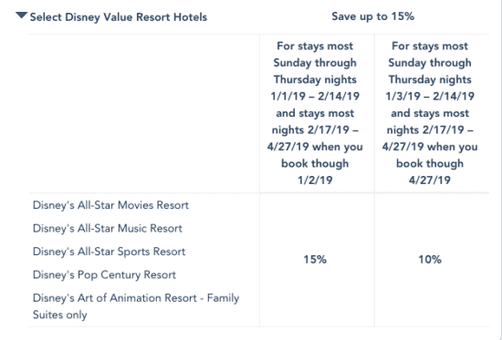502x340 pixels.
Task: Select Disney's All-Star Movies Resort
Action: tap(110, 205)
